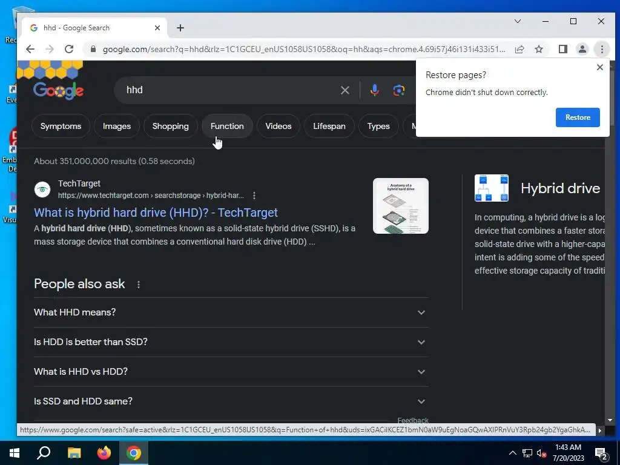The height and width of the screenshot is (465, 620).
Task: Click the TechTarget site favicon
Action: 42,190
